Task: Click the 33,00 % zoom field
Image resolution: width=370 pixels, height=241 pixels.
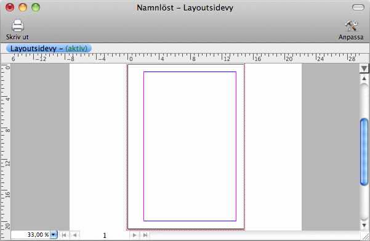Action: click(x=30, y=235)
